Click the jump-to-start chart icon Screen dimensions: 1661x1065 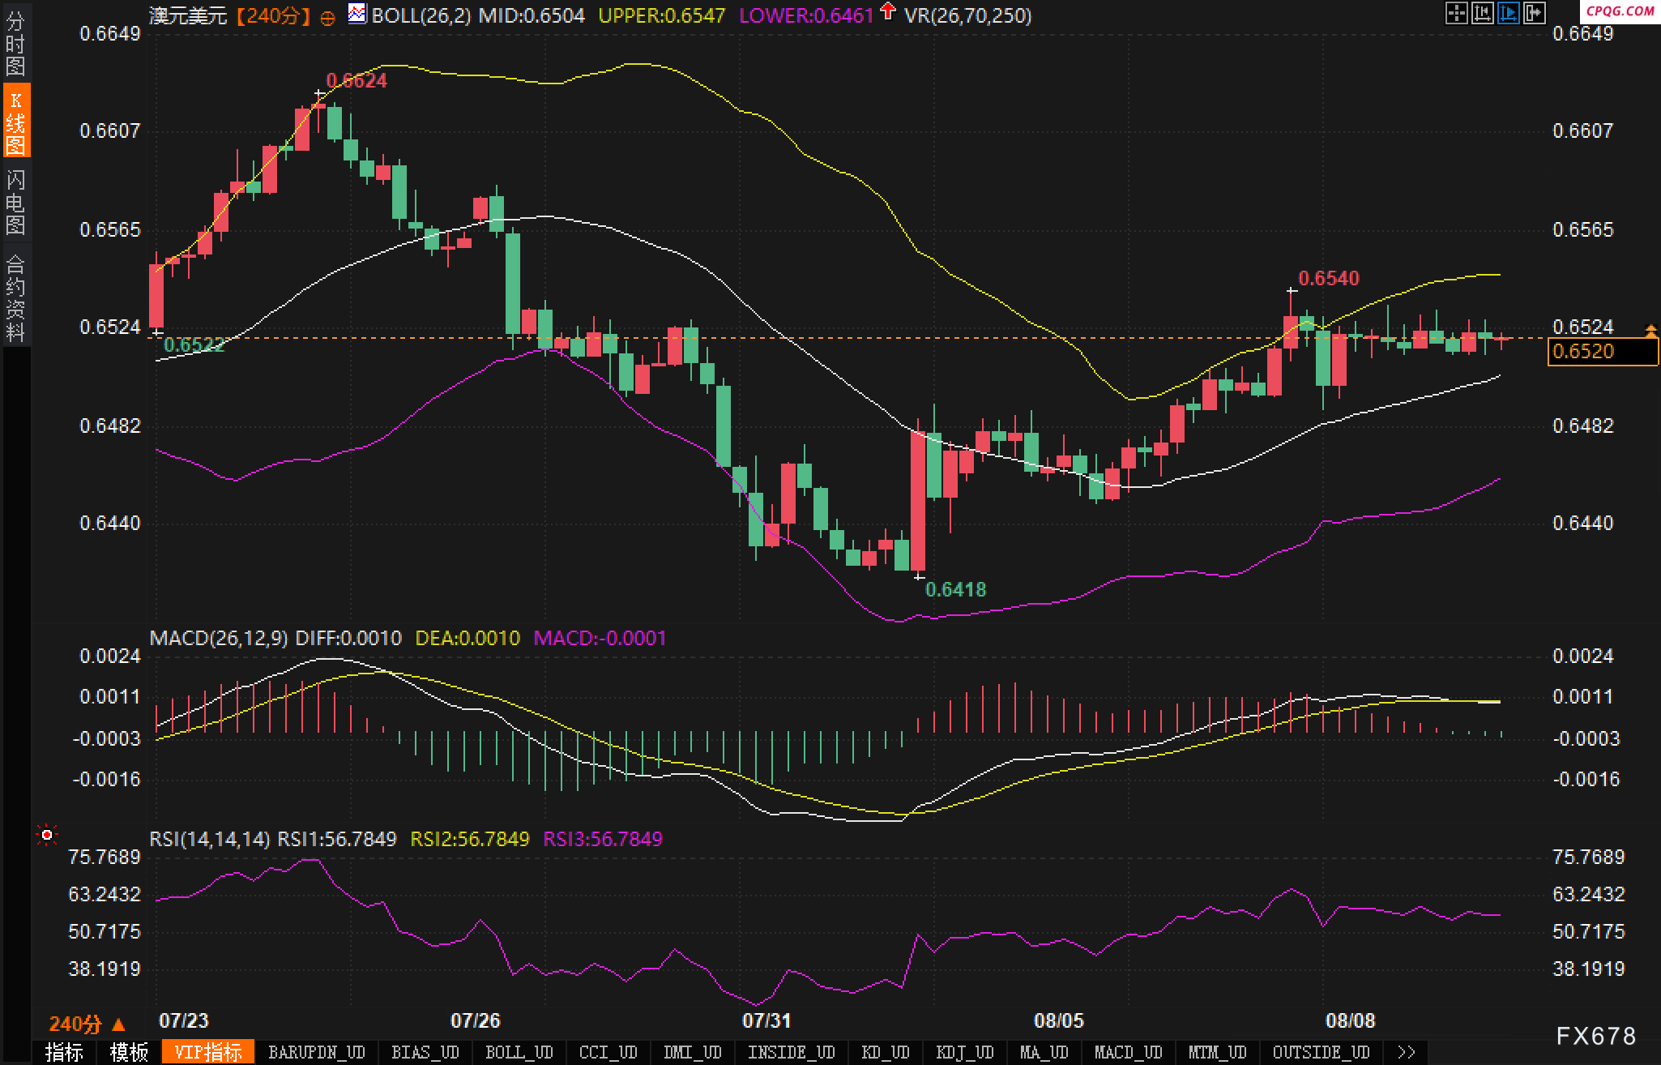[x=1482, y=13]
